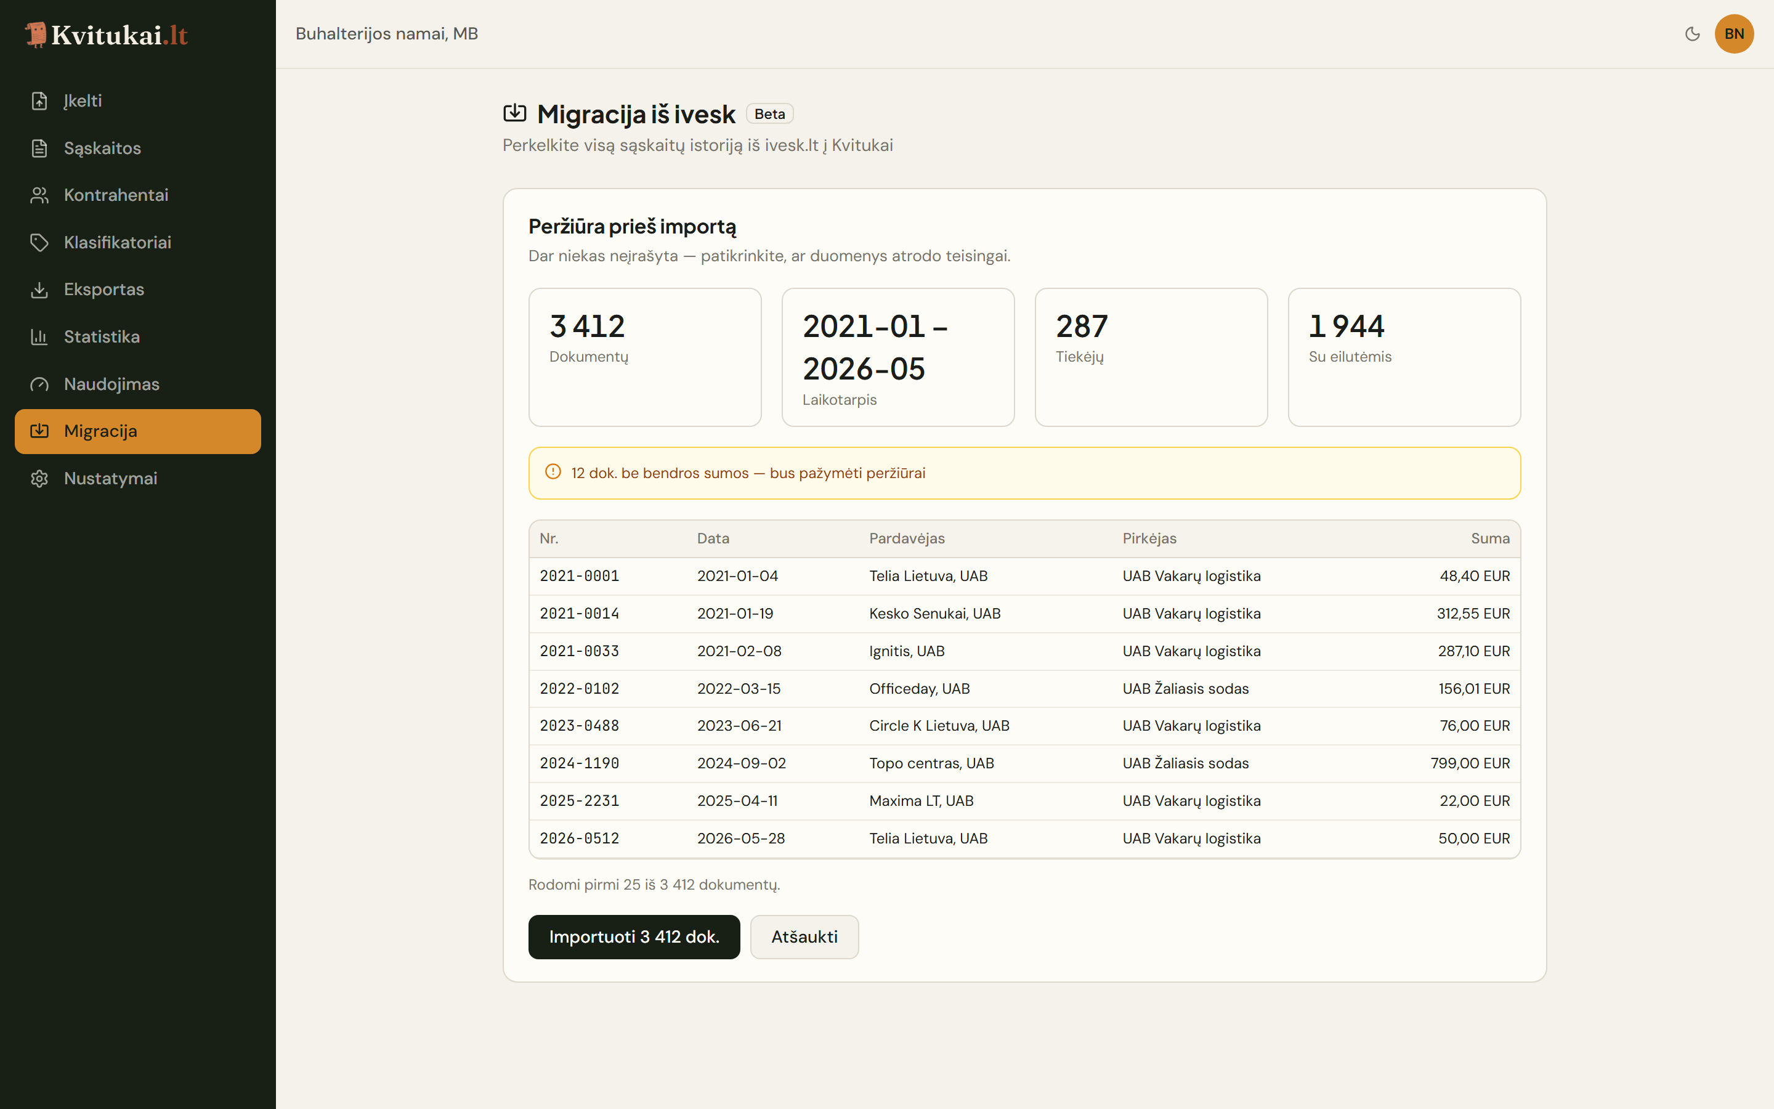Toggle dark mode with the moon icon

pos(1693,34)
